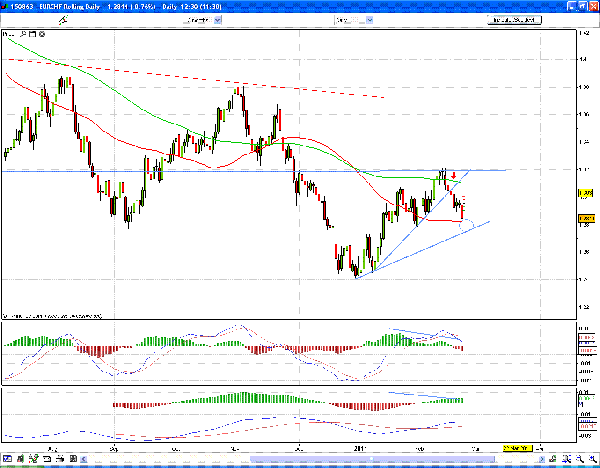The width and height of the screenshot is (600, 468).
Task: Click the 1.303 price label
Action: click(x=585, y=193)
